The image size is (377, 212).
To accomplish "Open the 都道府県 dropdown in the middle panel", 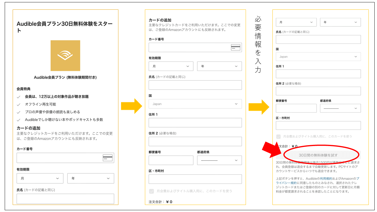I will point(219,160).
